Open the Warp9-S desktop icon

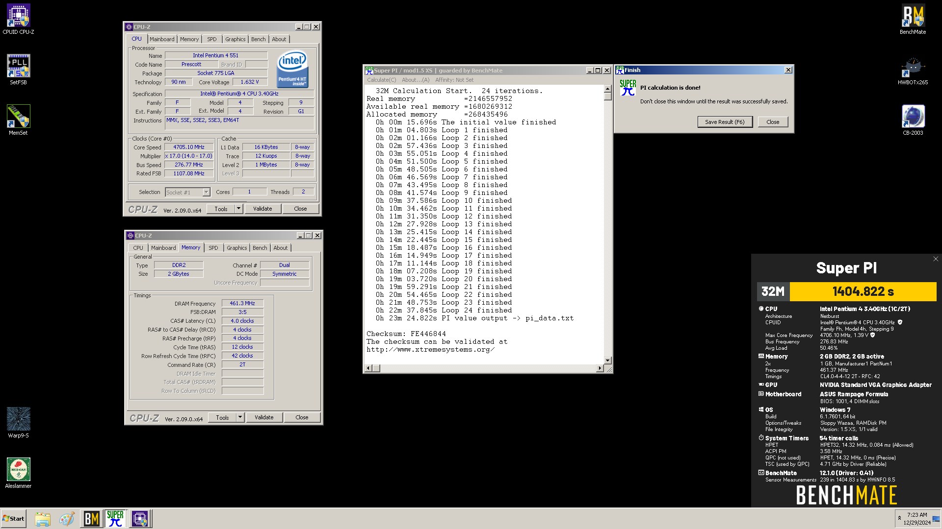click(x=18, y=423)
